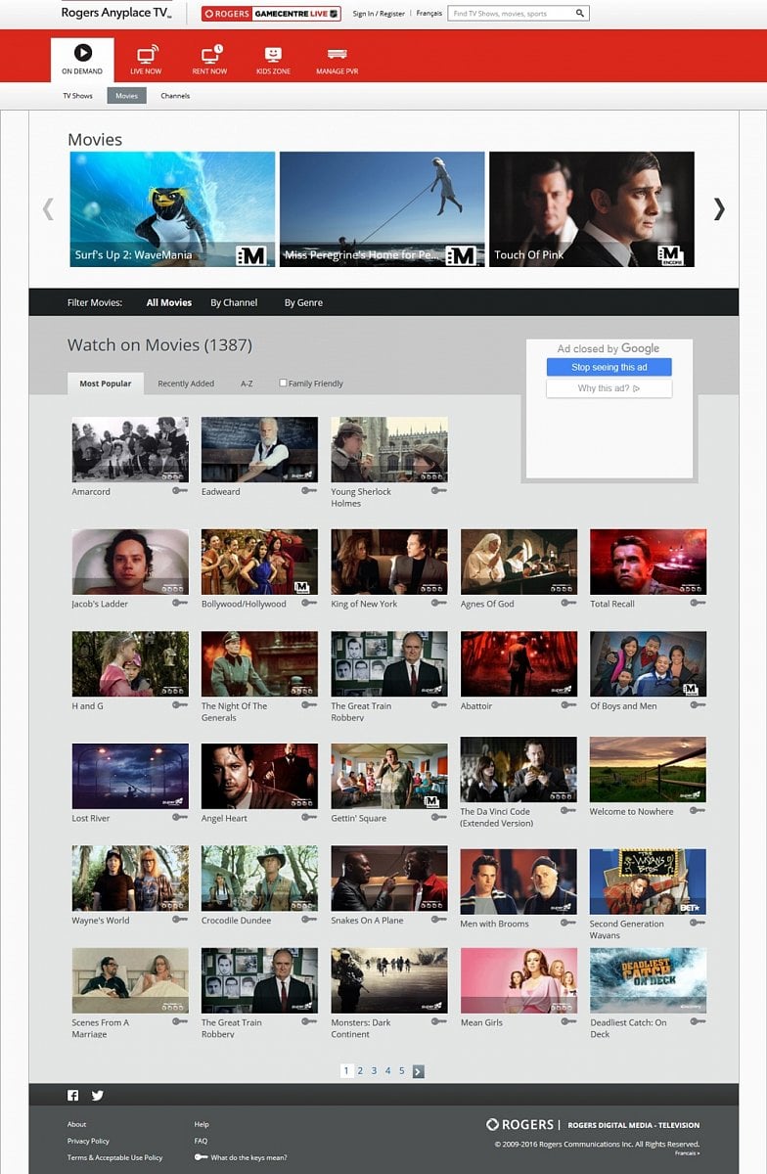Click the key icon next to Amarcord
767x1174 pixels.
(x=180, y=490)
